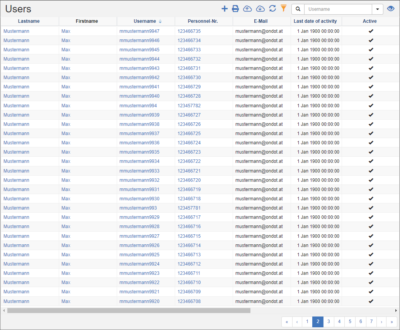
Task: Click personnel number link 123466735
Action: pos(189,31)
